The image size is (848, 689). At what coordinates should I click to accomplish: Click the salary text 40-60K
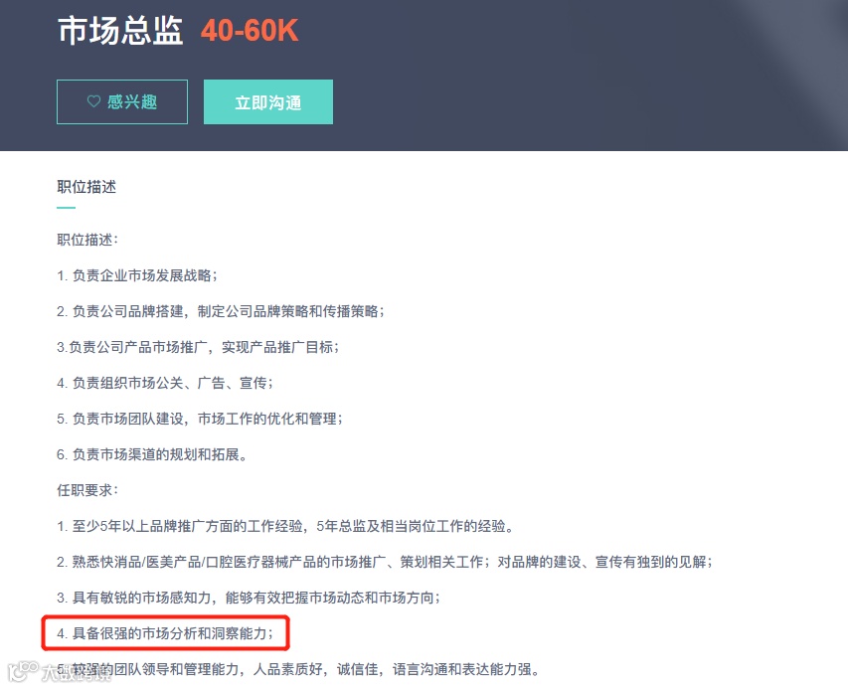point(247,31)
